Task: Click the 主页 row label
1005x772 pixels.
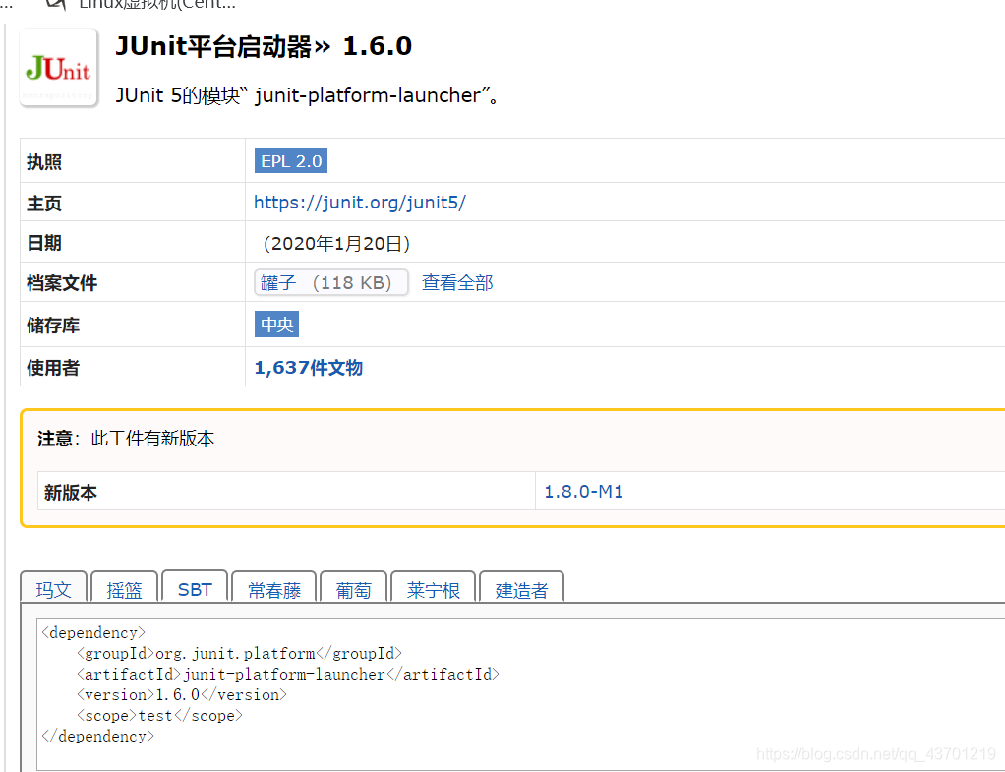Action: pos(44,204)
